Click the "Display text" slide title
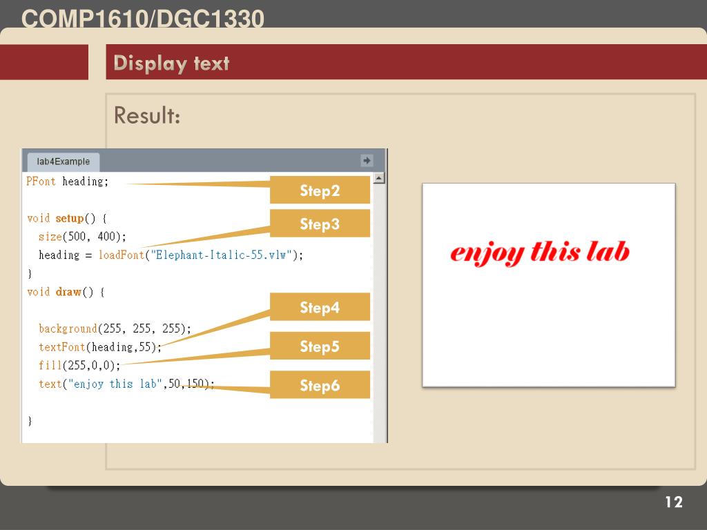The image size is (707, 530). pos(171,63)
